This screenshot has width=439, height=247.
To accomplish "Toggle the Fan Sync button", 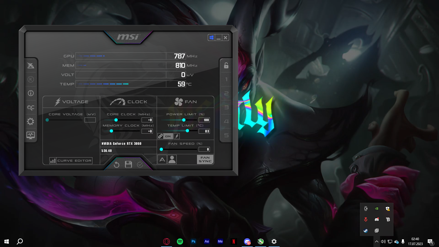I will pos(205,159).
